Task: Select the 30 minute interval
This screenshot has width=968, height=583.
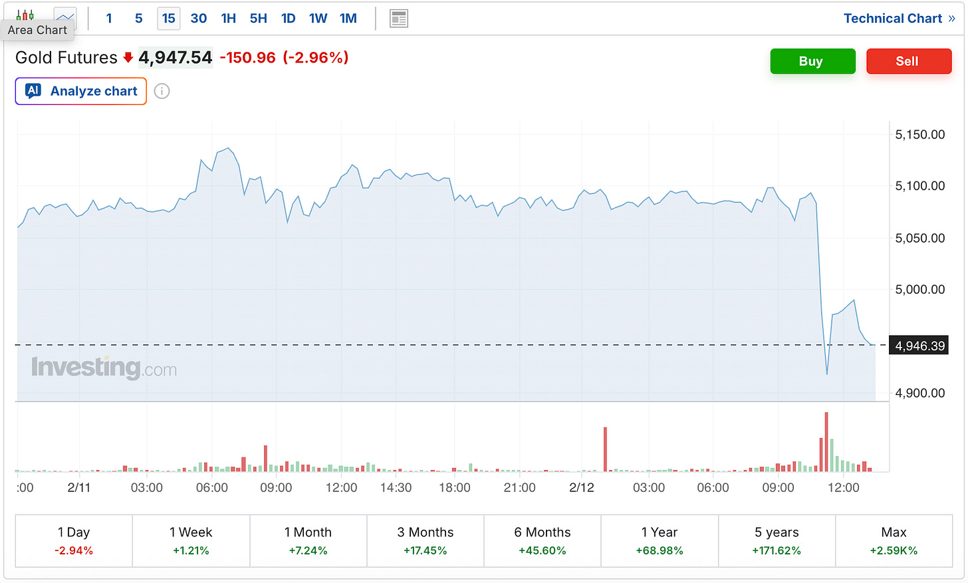Action: (198, 19)
